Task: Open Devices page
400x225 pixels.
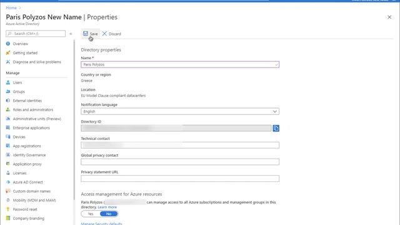Action: click(x=19, y=137)
